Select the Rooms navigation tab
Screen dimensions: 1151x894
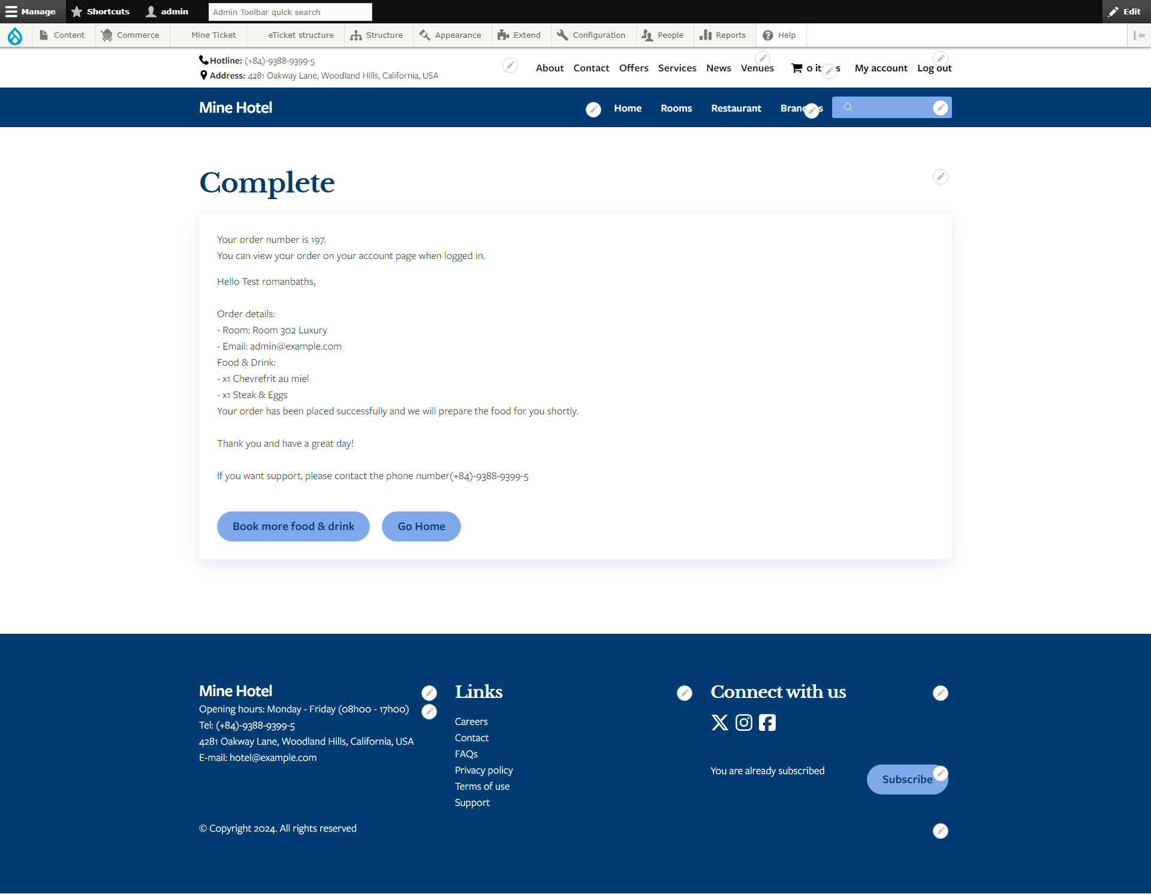[676, 107]
